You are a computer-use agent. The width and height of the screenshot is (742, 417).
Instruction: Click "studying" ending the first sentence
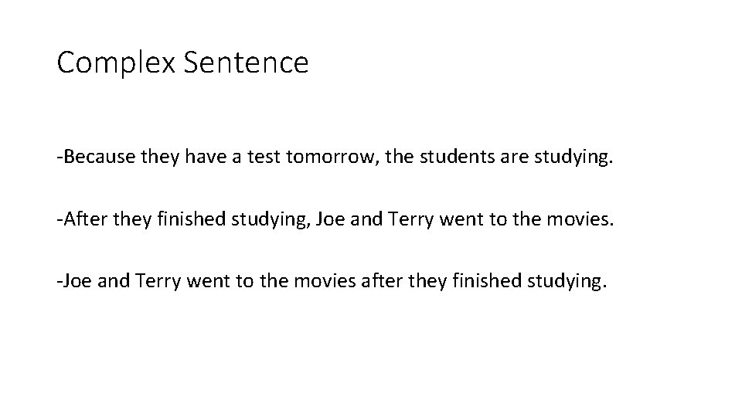pos(571,158)
